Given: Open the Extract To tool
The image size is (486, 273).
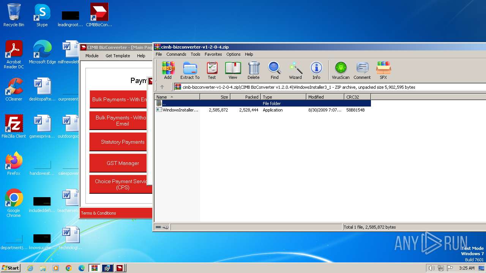Looking at the screenshot, I should click(190, 71).
